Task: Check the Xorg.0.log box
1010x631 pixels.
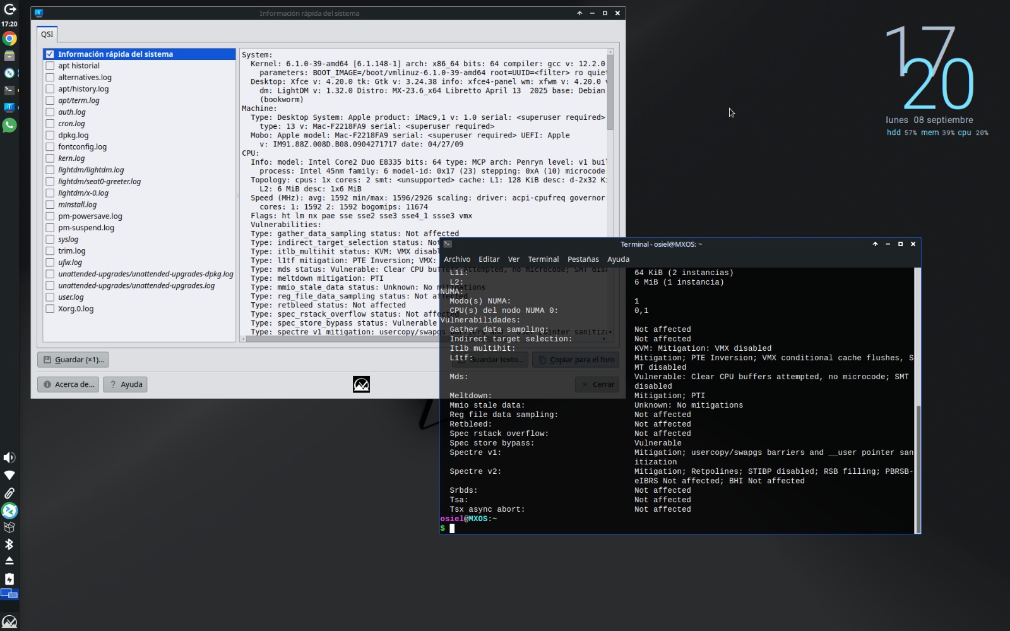Action: point(50,309)
